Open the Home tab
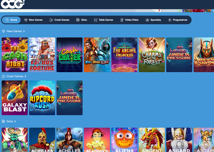This screenshot has height=152, width=214. click(x=11, y=20)
